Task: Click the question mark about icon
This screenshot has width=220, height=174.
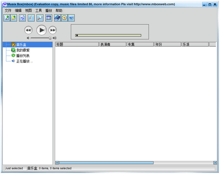Action: pos(71,18)
